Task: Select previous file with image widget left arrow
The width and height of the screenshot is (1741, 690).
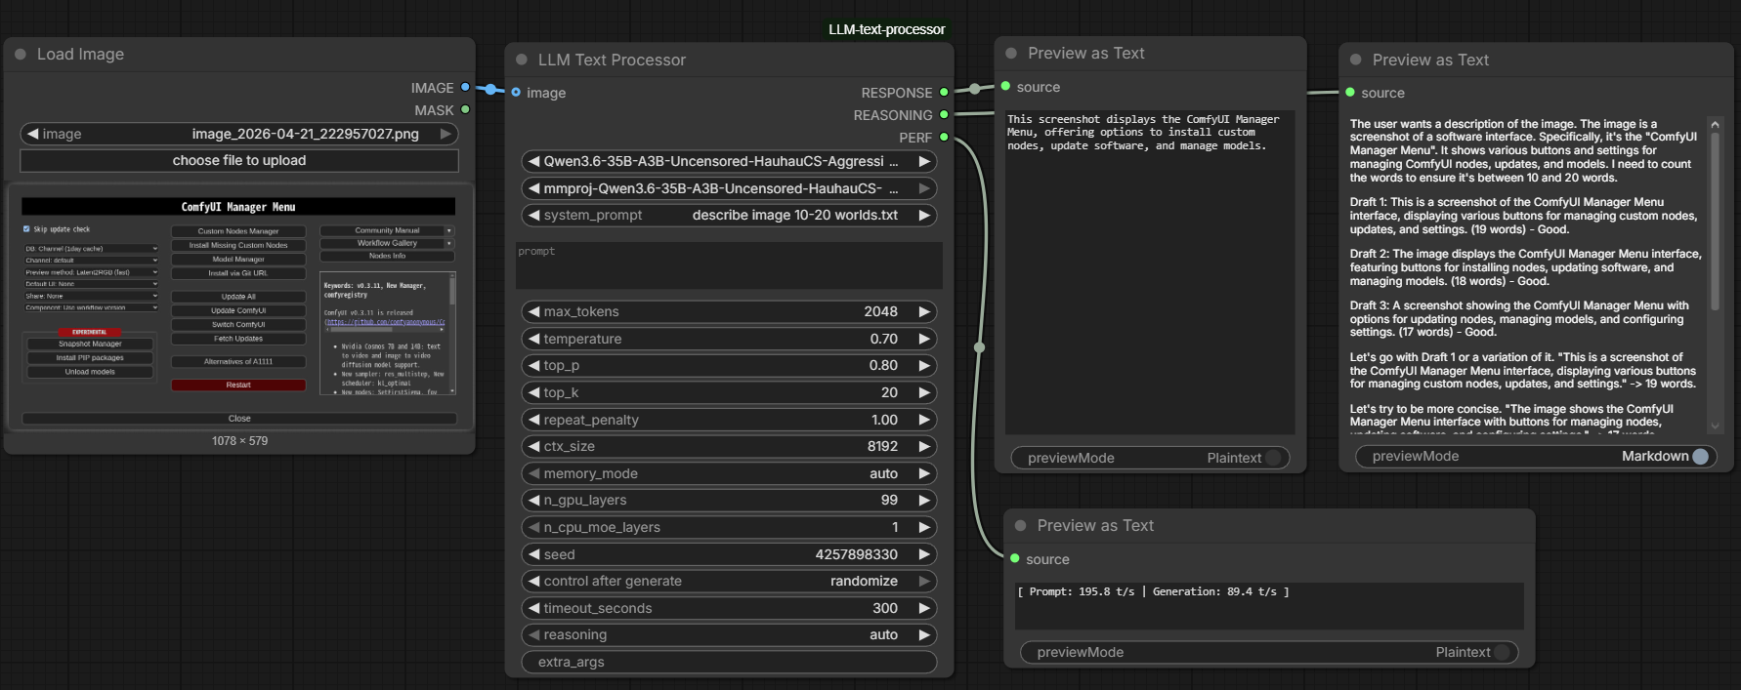Action: pos(32,134)
